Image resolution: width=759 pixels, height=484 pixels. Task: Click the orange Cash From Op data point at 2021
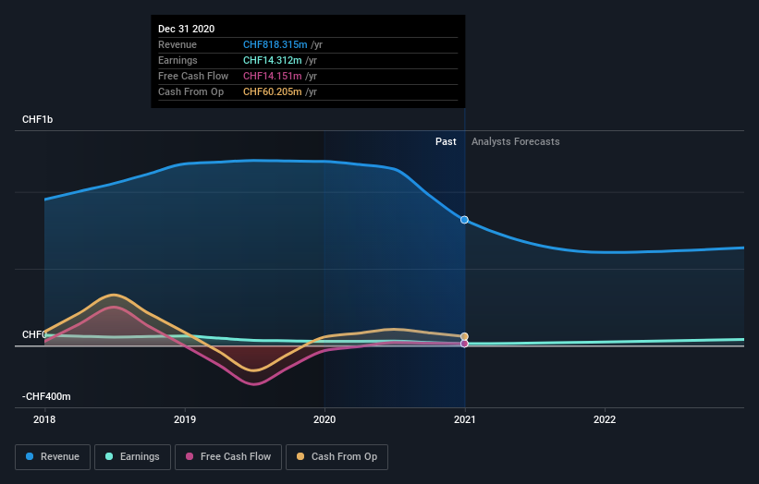pos(464,336)
